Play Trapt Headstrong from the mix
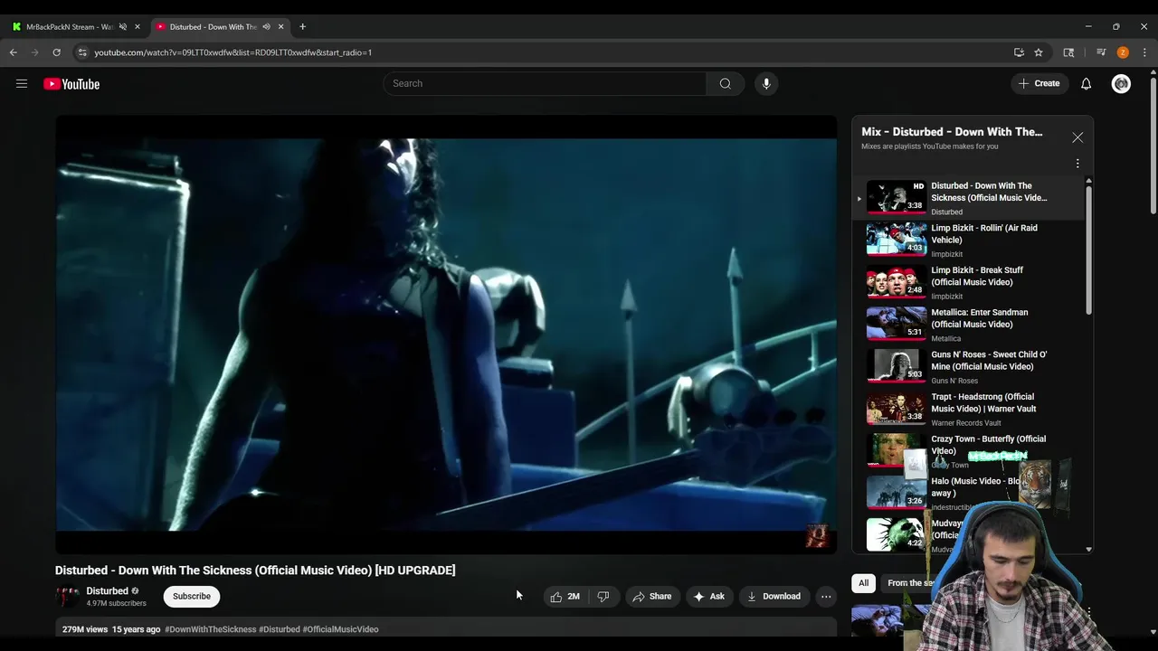1158x651 pixels. pos(970,409)
